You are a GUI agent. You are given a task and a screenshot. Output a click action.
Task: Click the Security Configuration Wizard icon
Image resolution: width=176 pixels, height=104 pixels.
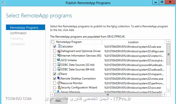click(x=59, y=87)
